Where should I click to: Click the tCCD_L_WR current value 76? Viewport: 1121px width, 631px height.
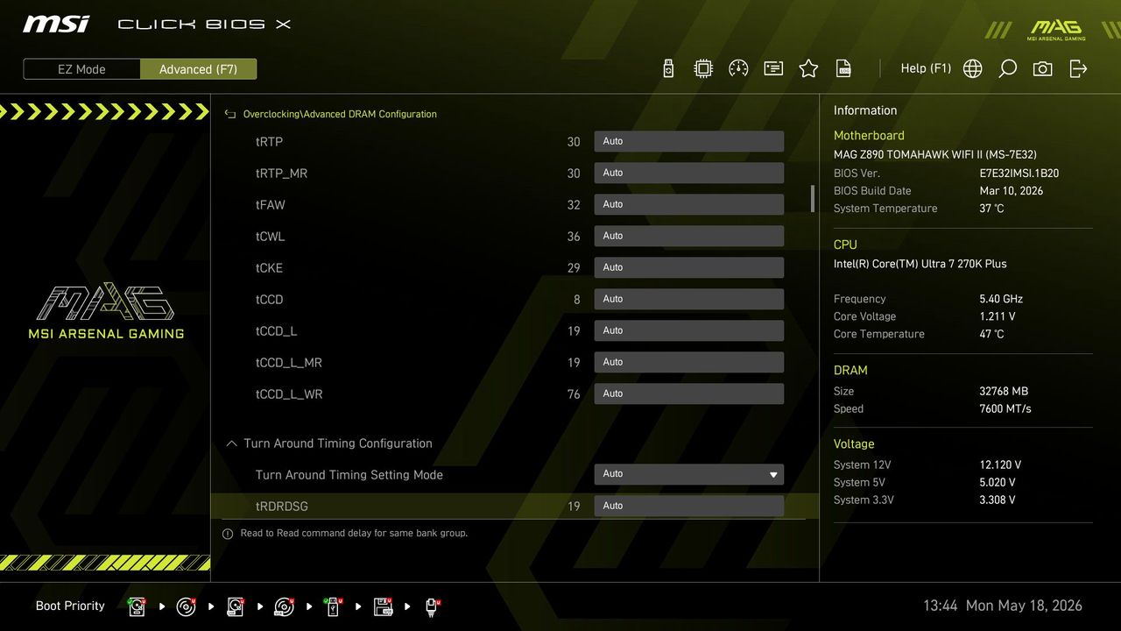[574, 394]
